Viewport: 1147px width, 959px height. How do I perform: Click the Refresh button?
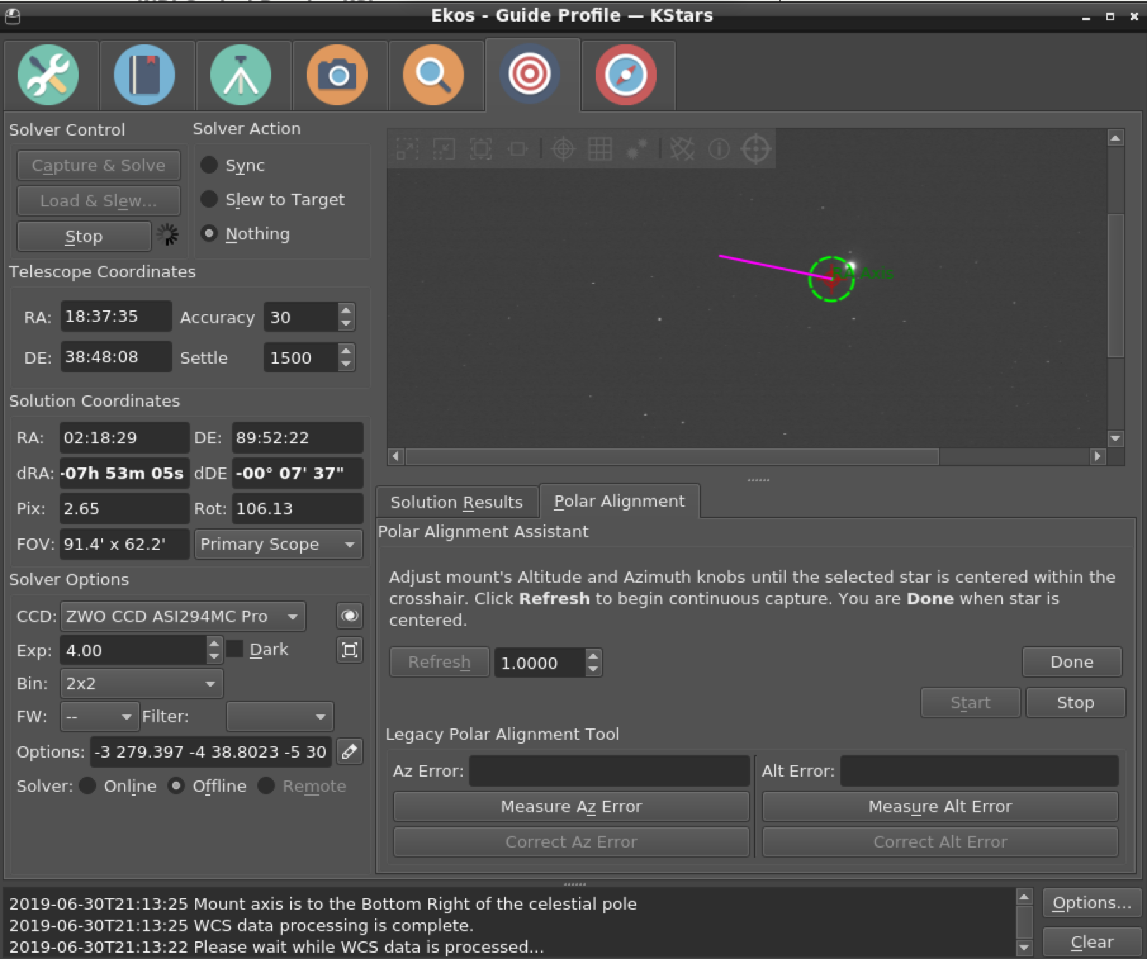439,662
